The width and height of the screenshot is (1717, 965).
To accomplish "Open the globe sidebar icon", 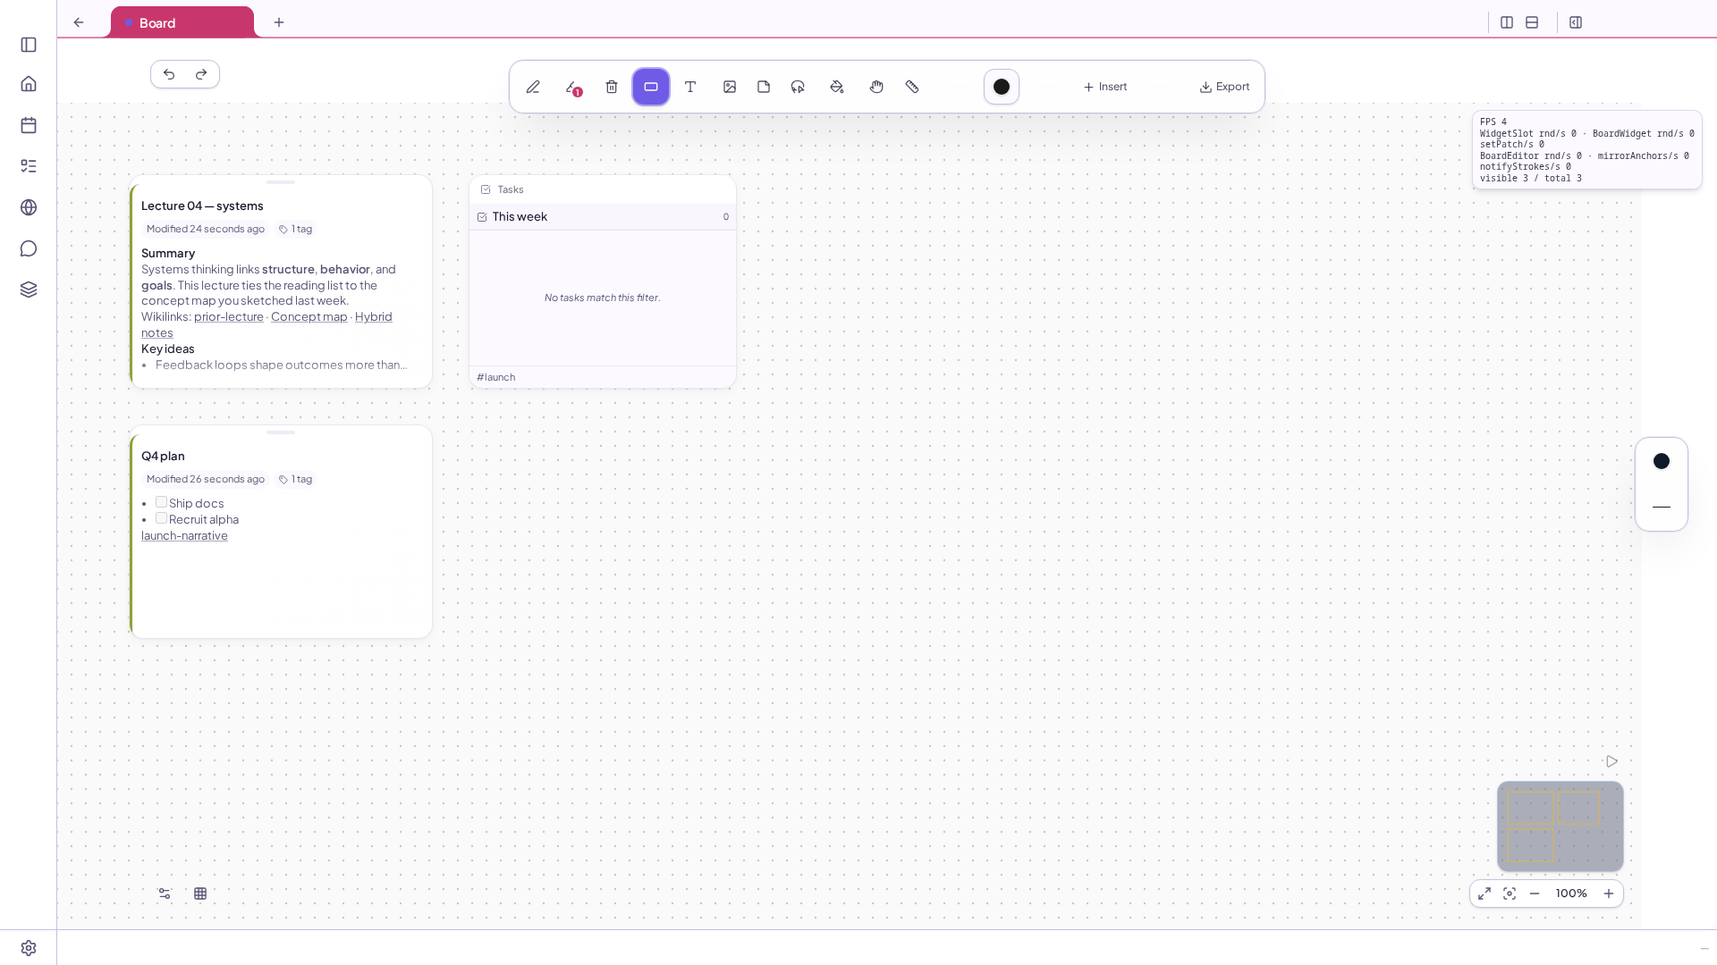I will (29, 207).
